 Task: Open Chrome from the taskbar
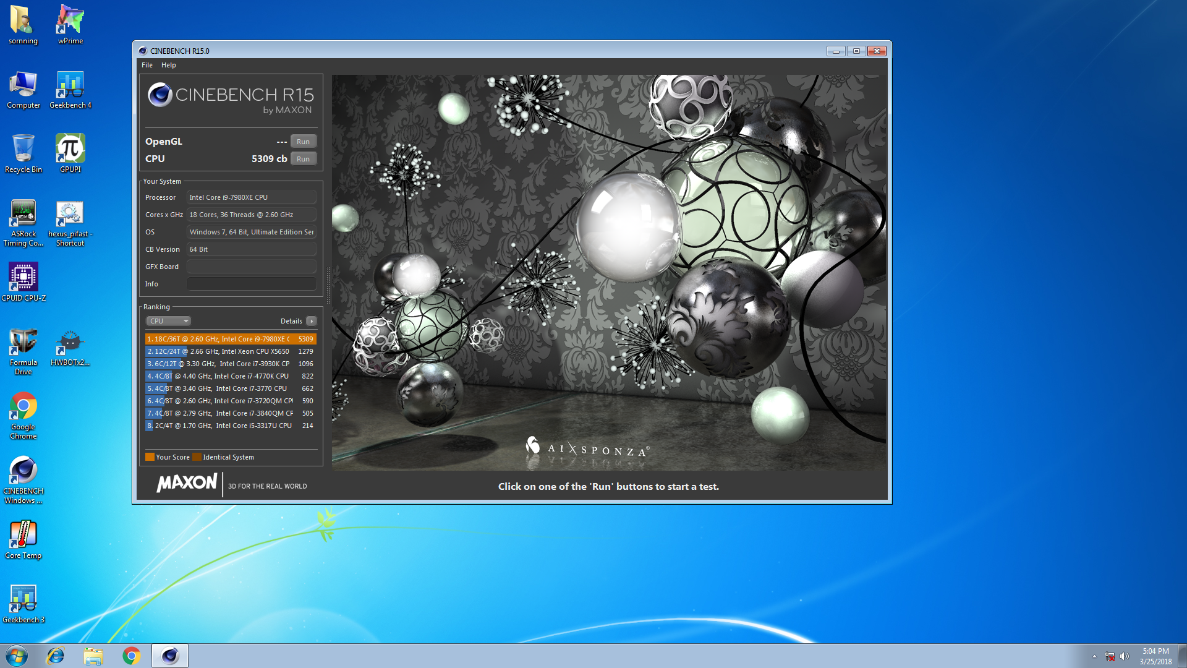131,656
